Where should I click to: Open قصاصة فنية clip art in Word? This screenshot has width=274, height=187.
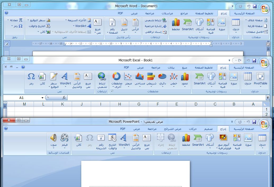(210, 26)
